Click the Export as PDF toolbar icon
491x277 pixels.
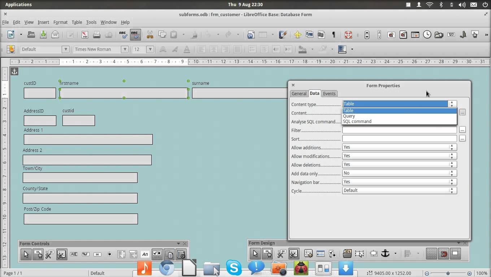click(84, 35)
